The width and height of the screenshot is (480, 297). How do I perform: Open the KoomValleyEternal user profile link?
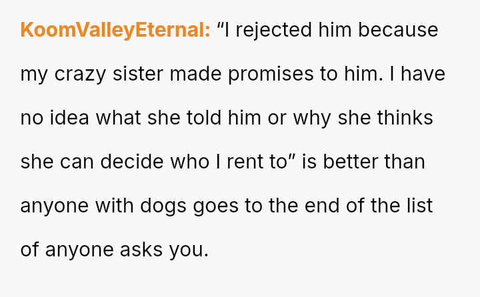pyautogui.click(x=115, y=30)
